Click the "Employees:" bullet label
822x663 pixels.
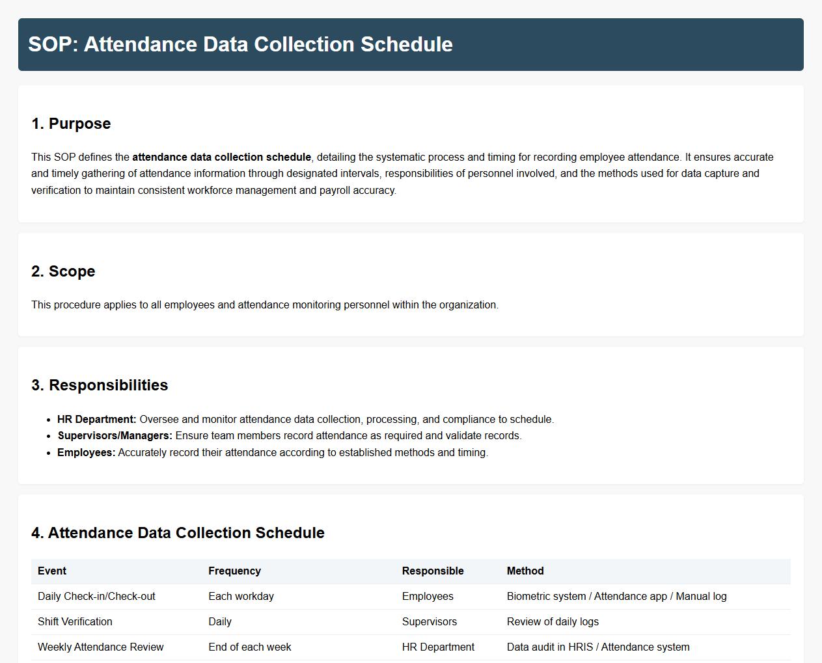click(x=87, y=453)
